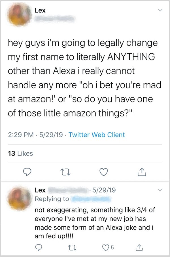Open the main tweet's chevron options menu
The width and height of the screenshot is (170, 257).
pyautogui.click(x=160, y=10)
